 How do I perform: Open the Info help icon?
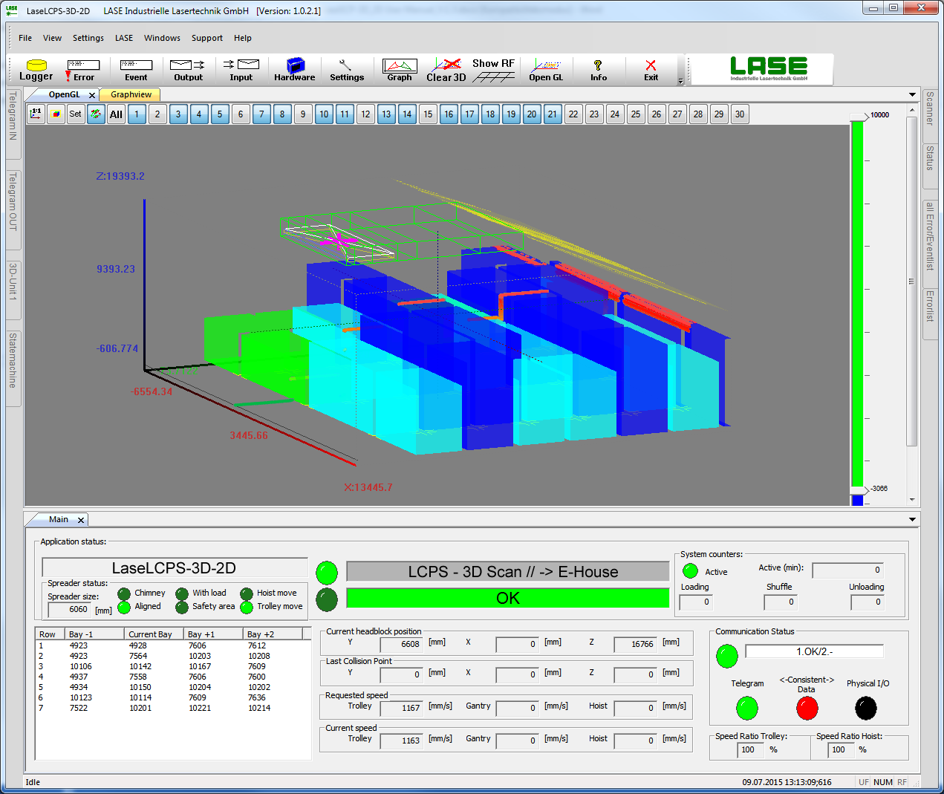click(598, 70)
